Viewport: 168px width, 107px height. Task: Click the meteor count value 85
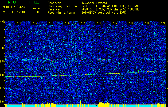pos(39,12)
